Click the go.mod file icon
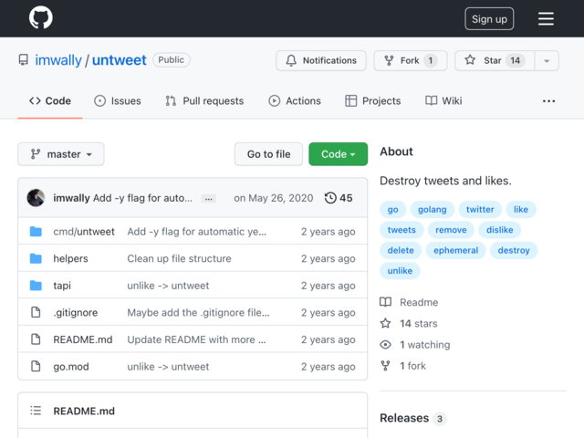Screen dimensions: 584x438 click(36, 366)
